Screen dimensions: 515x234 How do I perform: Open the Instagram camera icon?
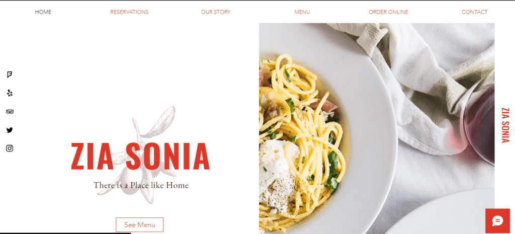click(10, 148)
